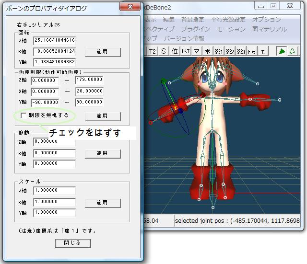Click the ボ bone toolbar button
Viewport: 307px width, 264px height.
click(x=208, y=51)
